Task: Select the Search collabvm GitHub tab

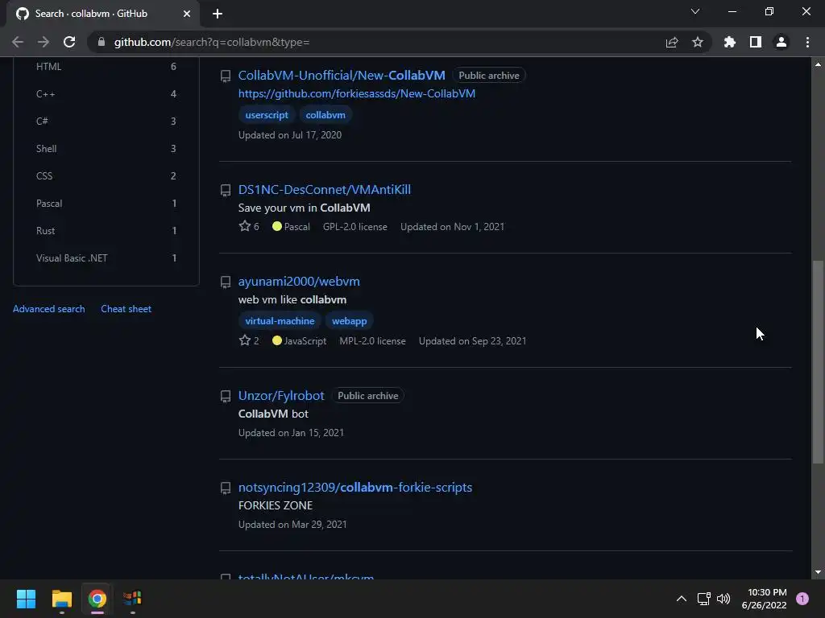Action: [102, 14]
